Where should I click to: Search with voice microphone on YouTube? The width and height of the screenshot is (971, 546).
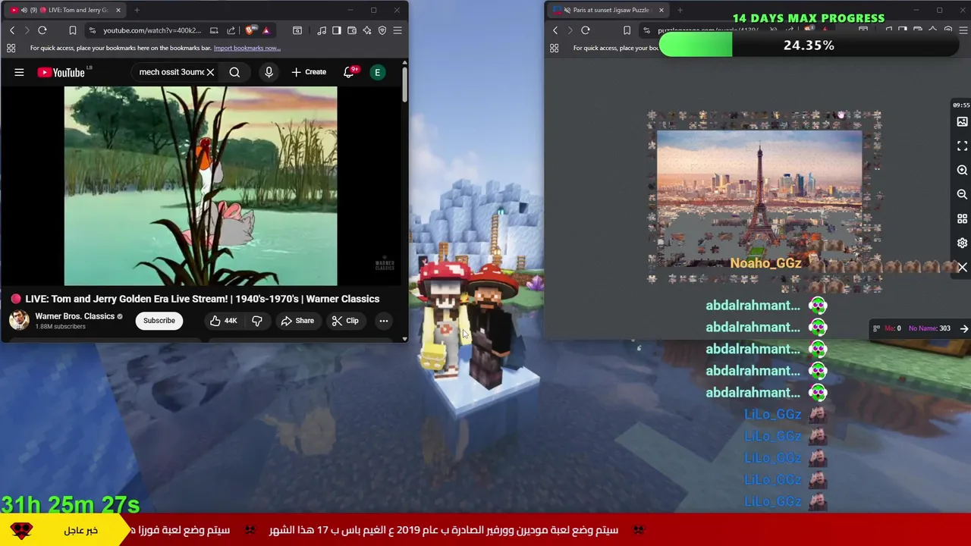point(269,72)
